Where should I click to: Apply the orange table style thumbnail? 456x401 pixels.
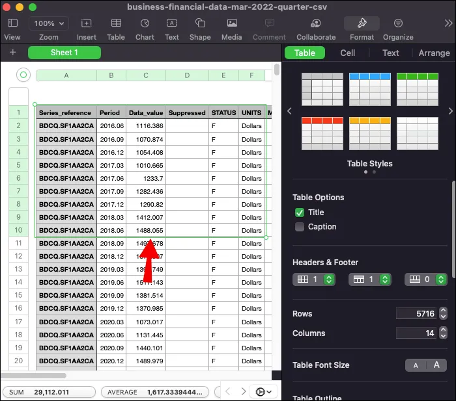point(370,133)
